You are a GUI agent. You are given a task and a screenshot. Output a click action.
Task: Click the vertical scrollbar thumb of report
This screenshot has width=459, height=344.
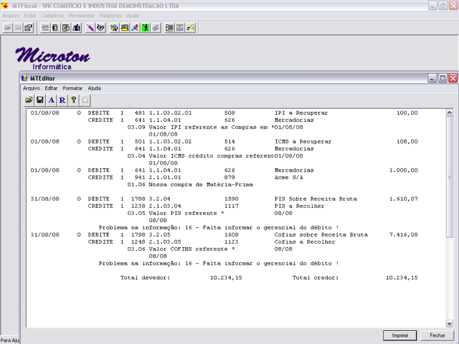point(449,177)
